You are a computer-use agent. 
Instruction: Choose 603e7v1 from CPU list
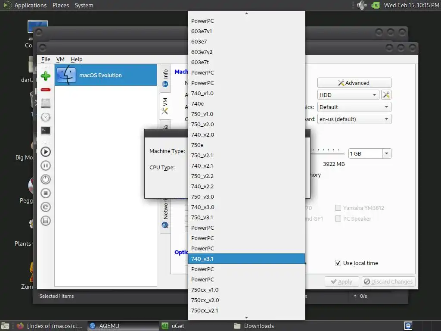tap(246, 31)
